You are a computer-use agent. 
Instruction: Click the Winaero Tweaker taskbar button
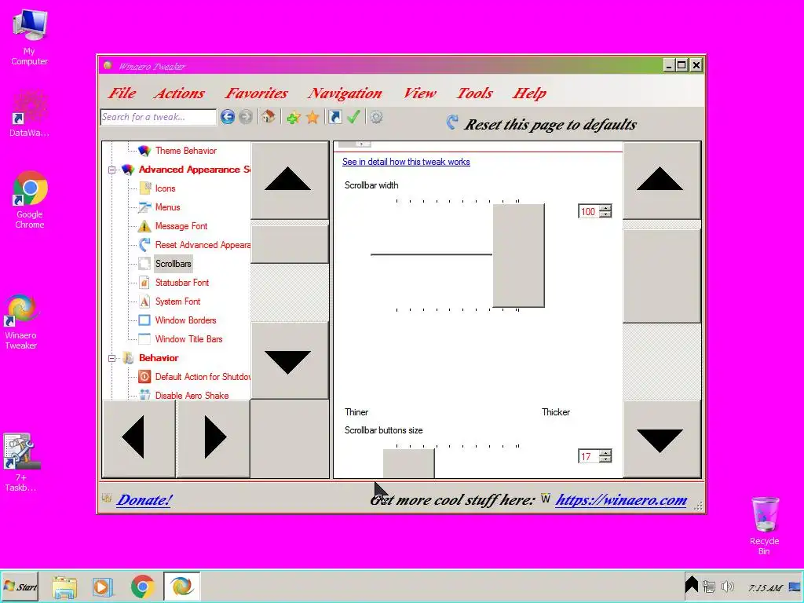181,586
